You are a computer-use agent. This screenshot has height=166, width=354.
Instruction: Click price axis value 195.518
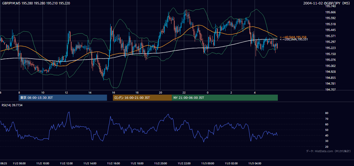point(330,24)
